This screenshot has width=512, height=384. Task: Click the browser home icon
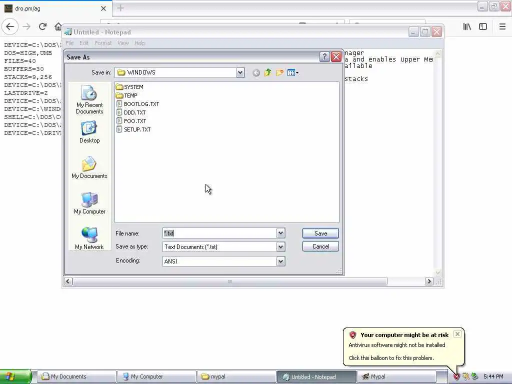[58, 26]
